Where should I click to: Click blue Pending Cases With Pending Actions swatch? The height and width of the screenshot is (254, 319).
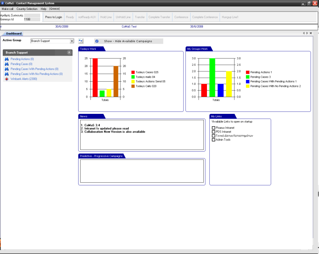tap(248, 82)
